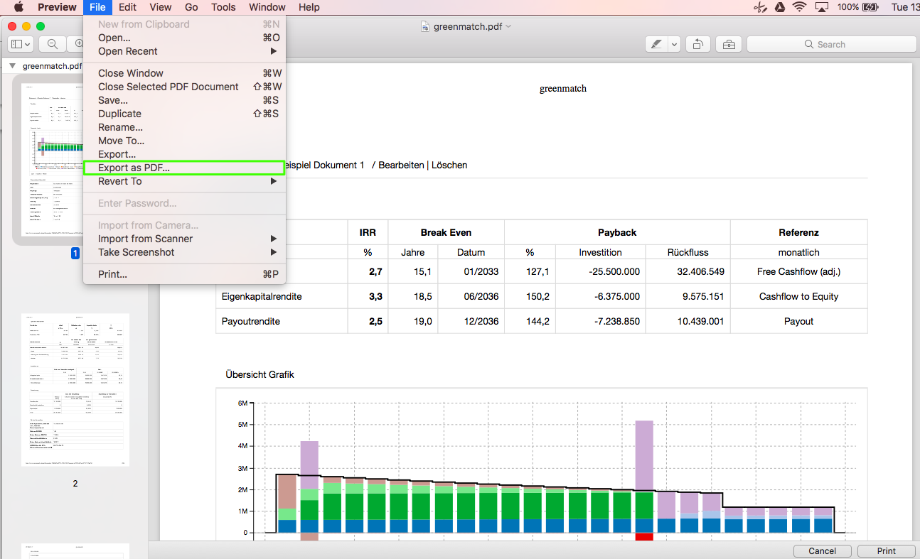Collapse the greenmatch.pdf sidebar disclosure triangle
The height and width of the screenshot is (559, 920).
(x=12, y=66)
